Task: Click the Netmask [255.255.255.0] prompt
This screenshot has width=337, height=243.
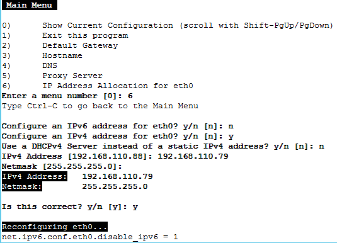Action: coord(62,166)
